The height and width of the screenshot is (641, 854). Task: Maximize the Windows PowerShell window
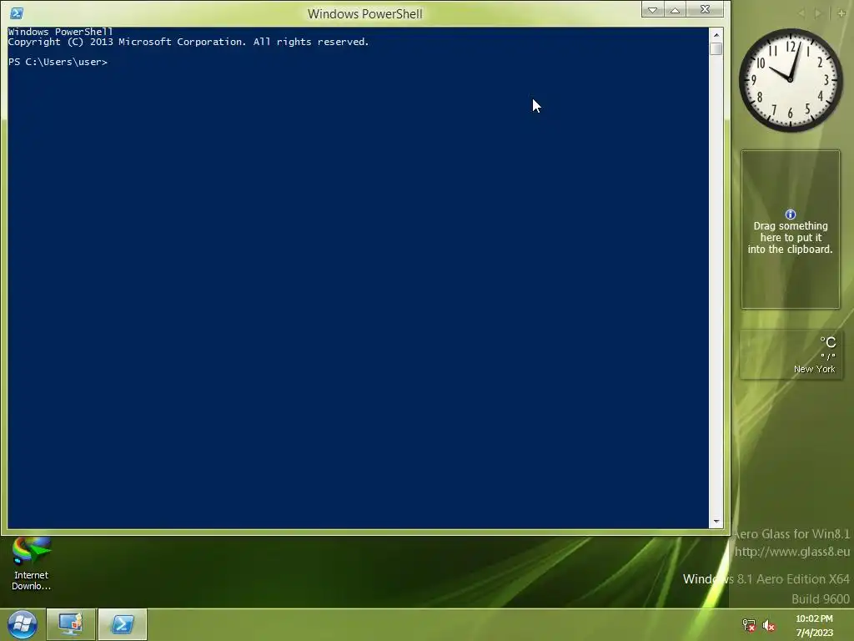click(675, 10)
